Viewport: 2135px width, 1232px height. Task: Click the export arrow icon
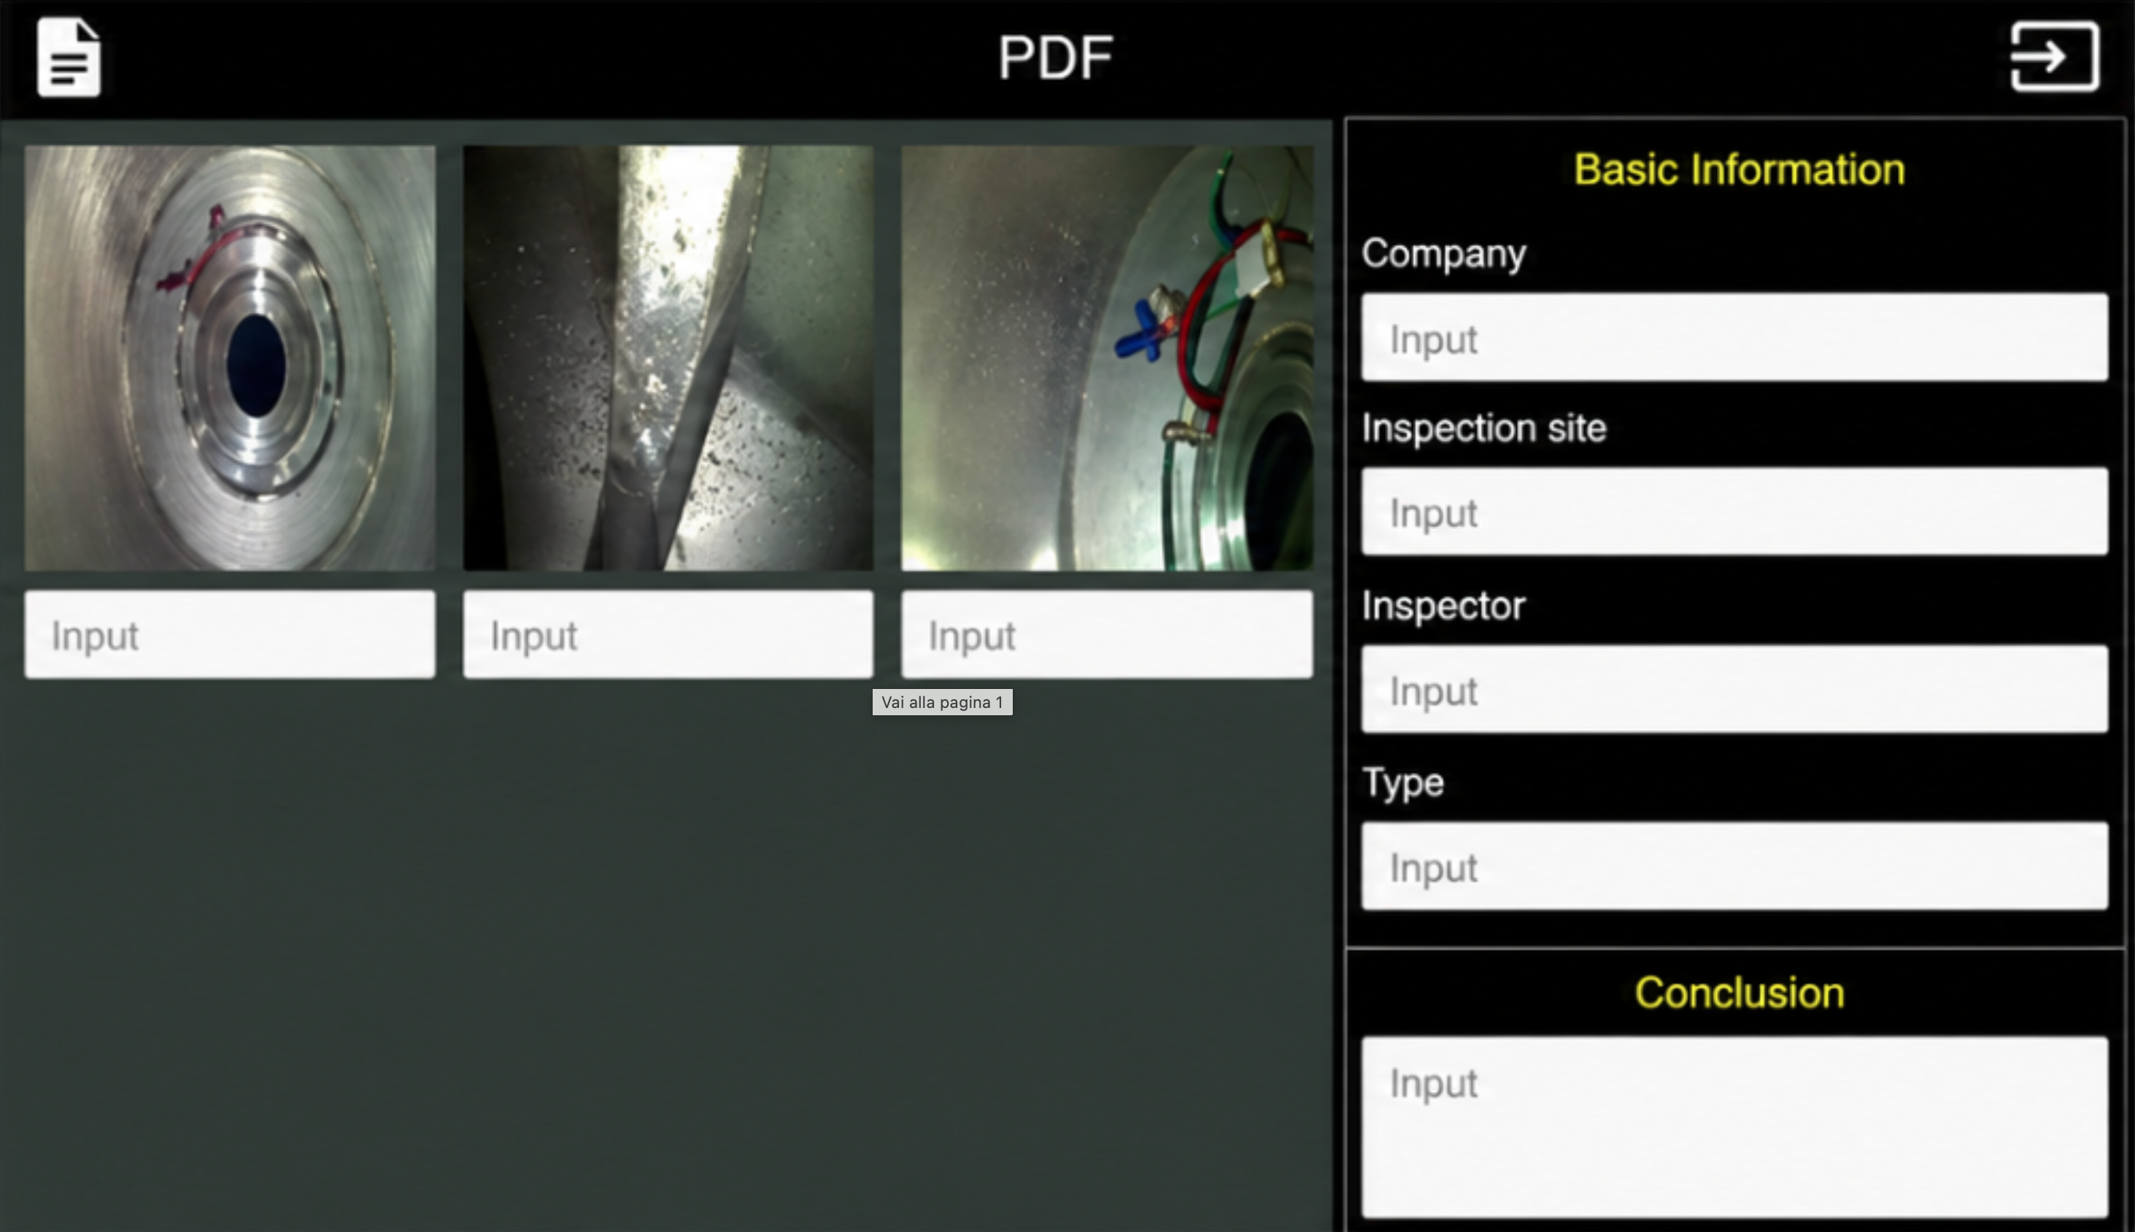pyautogui.click(x=2055, y=57)
